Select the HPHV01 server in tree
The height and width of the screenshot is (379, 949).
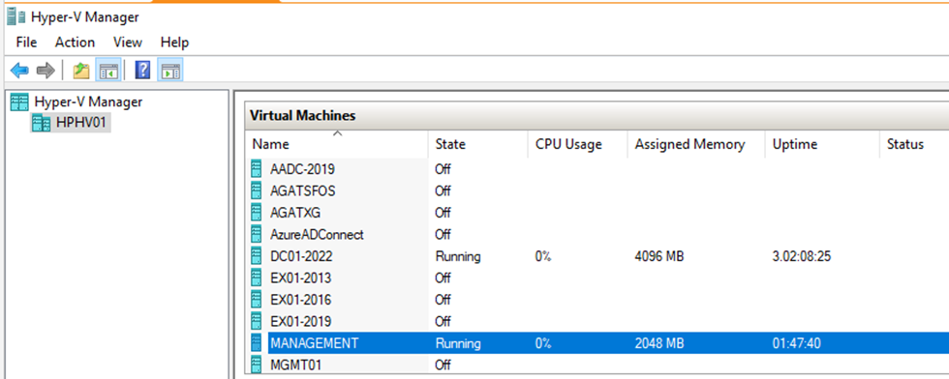coord(81,123)
